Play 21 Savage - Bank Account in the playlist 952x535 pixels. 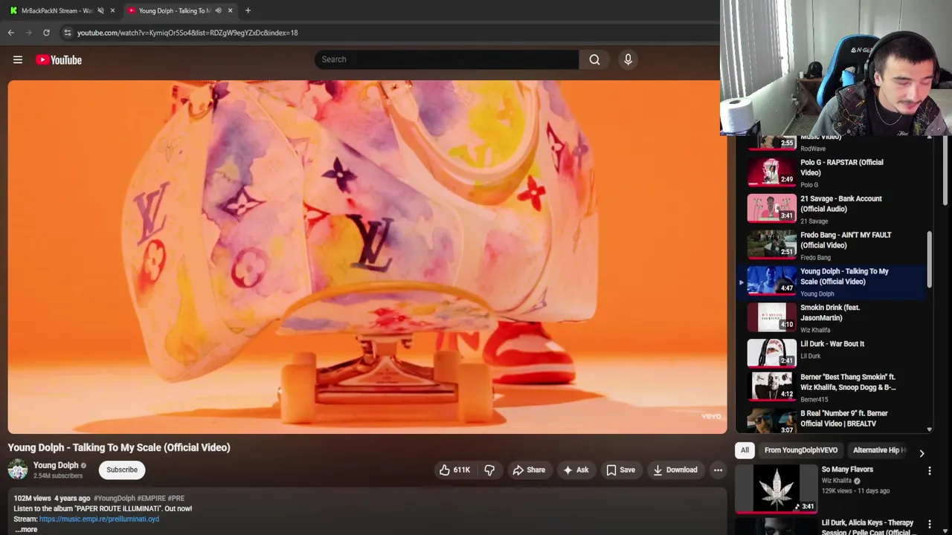point(832,209)
